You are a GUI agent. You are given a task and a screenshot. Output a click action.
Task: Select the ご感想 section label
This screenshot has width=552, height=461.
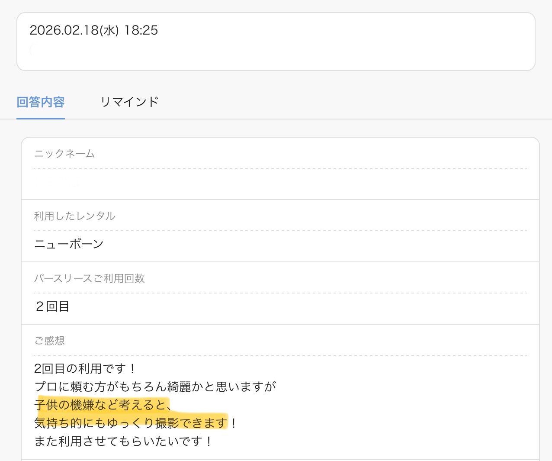coord(49,341)
